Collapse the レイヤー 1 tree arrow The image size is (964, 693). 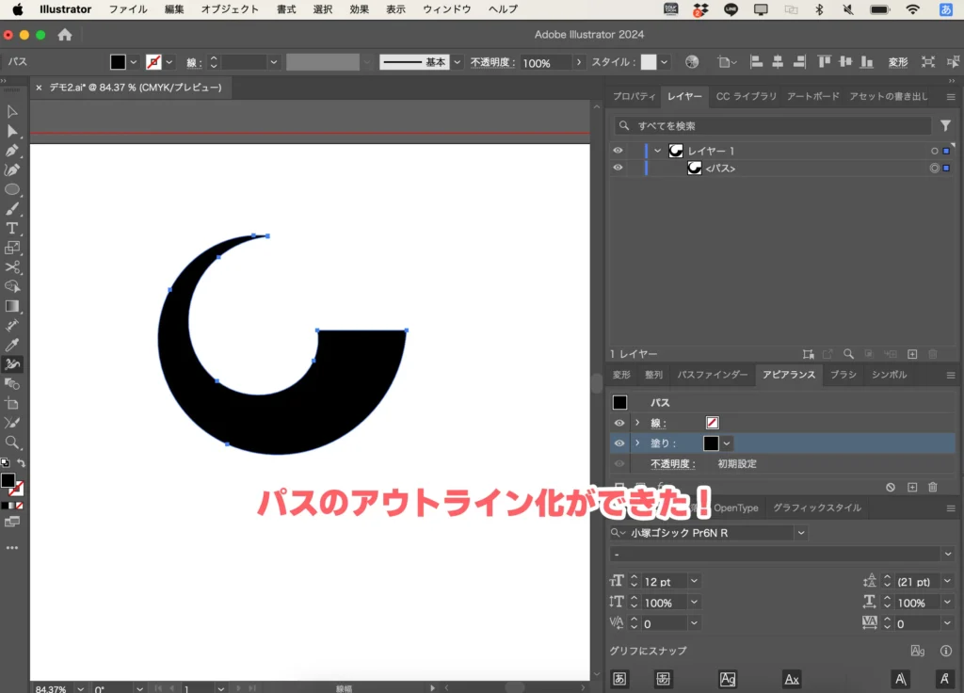tap(657, 151)
